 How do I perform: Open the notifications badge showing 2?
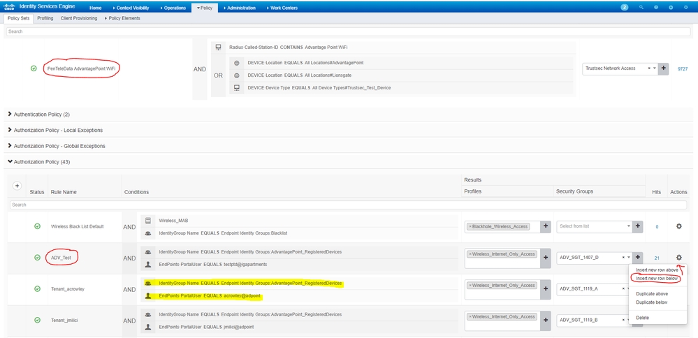tap(625, 8)
